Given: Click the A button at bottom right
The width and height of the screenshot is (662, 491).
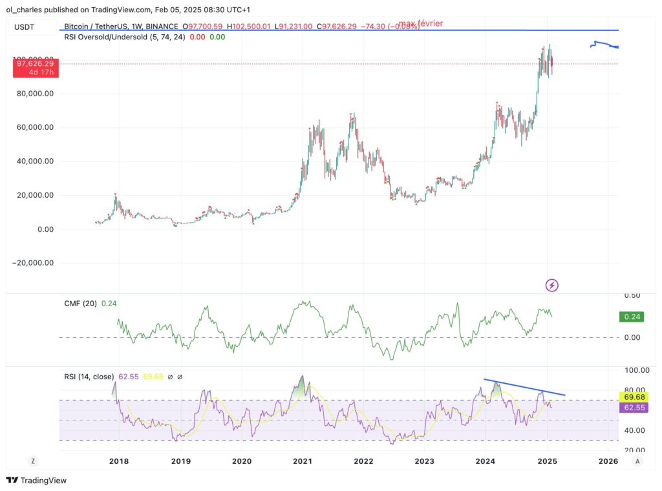Looking at the screenshot, I should click(637, 461).
